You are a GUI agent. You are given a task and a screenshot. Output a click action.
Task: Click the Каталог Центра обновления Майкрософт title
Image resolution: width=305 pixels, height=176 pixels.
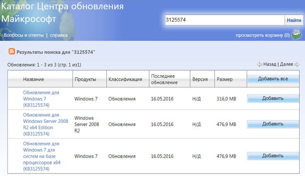[62, 12]
